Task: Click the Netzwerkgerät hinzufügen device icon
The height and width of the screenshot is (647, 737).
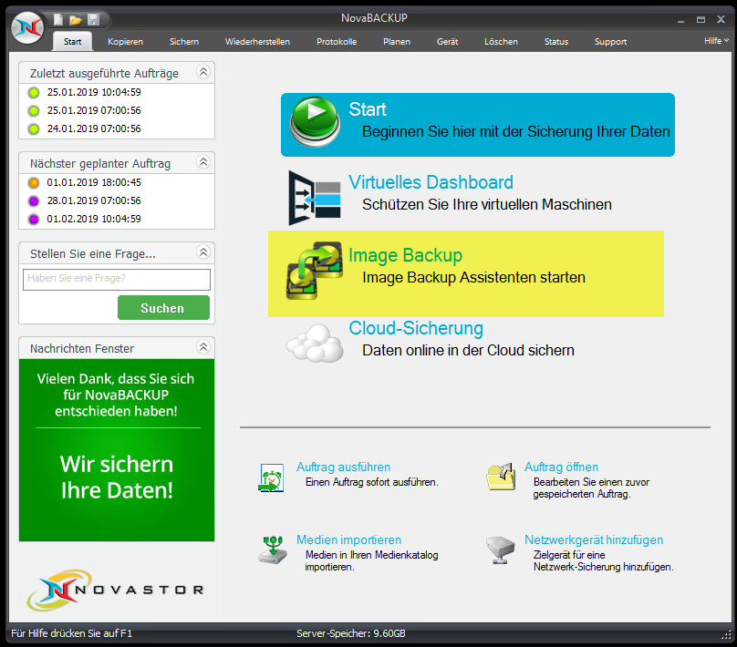Action: coord(501,549)
